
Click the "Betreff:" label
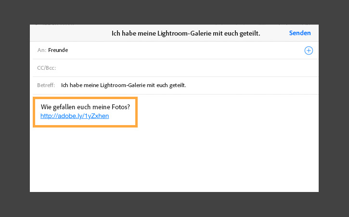click(x=46, y=85)
